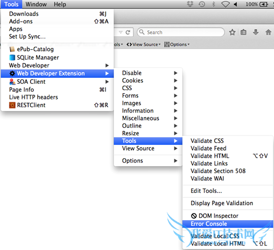Expand the extension's Options submenu
This screenshot has height=250, width=274.
click(148, 161)
